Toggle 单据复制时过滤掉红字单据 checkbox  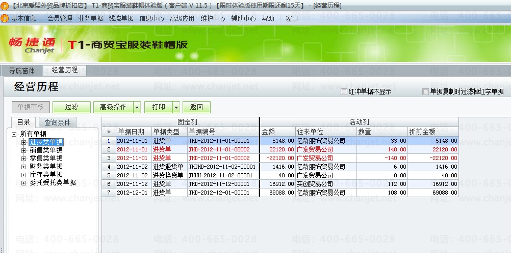[425, 92]
